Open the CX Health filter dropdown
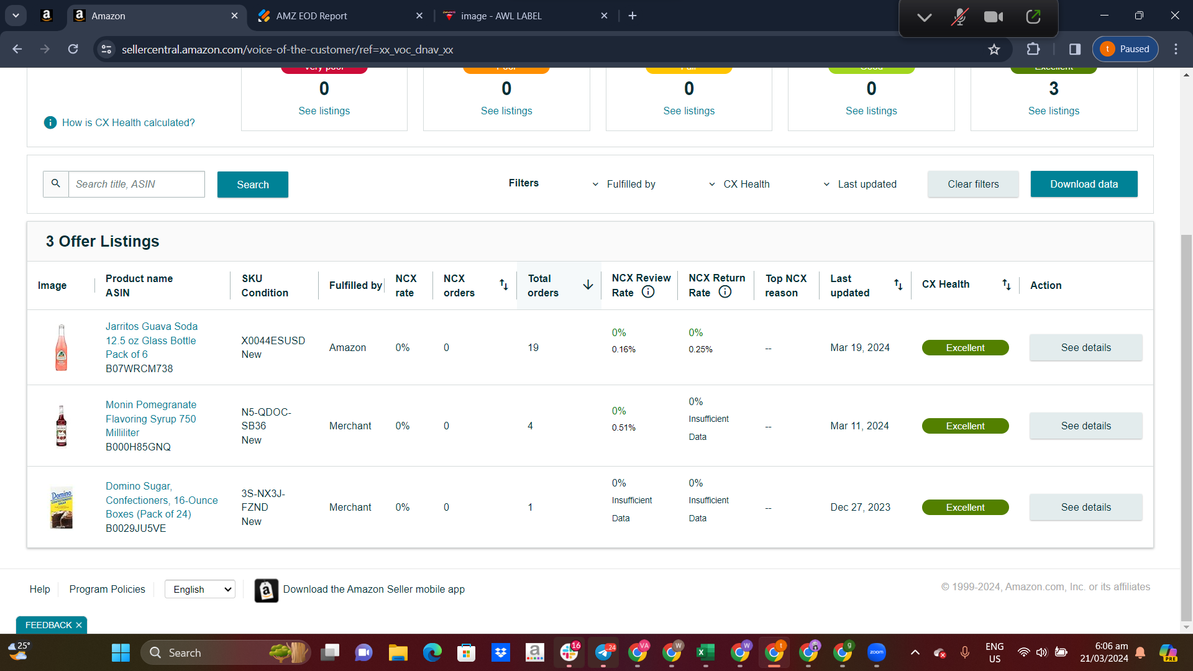Viewport: 1193px width, 671px height. pyautogui.click(x=739, y=184)
